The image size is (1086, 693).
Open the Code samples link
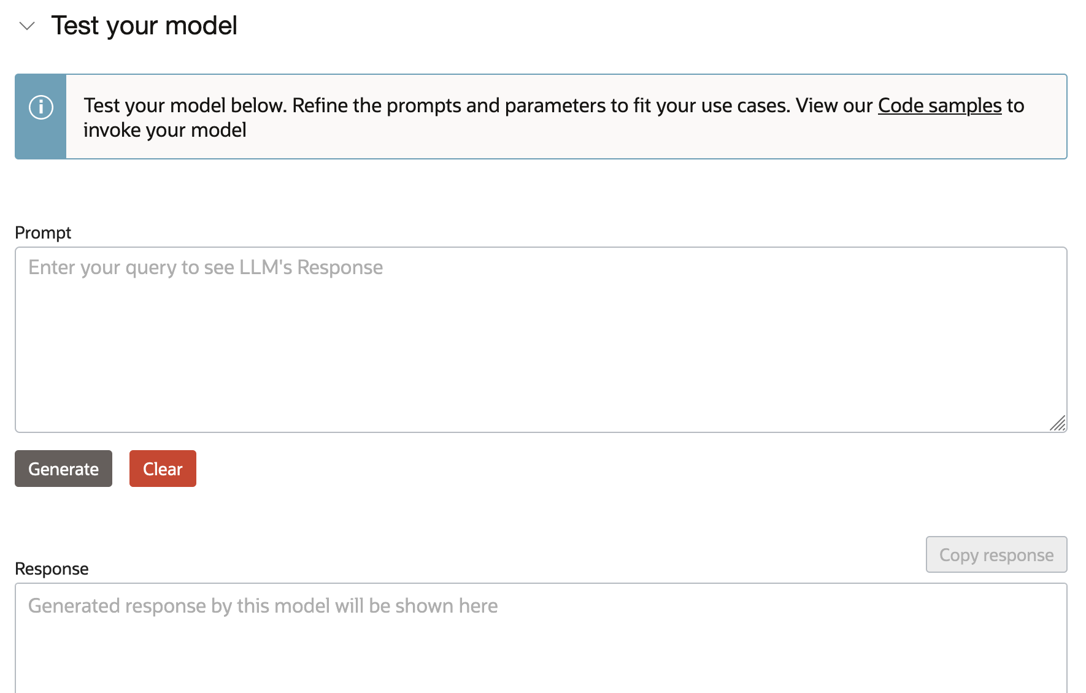click(x=939, y=105)
